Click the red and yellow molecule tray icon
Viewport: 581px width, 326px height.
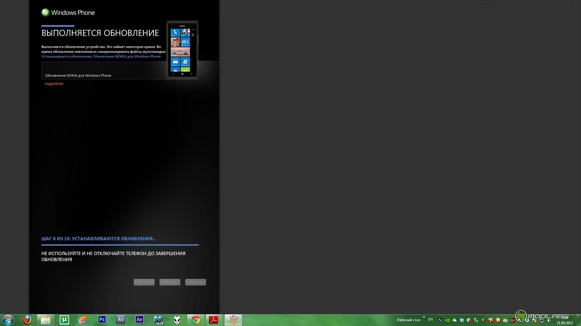(491, 320)
